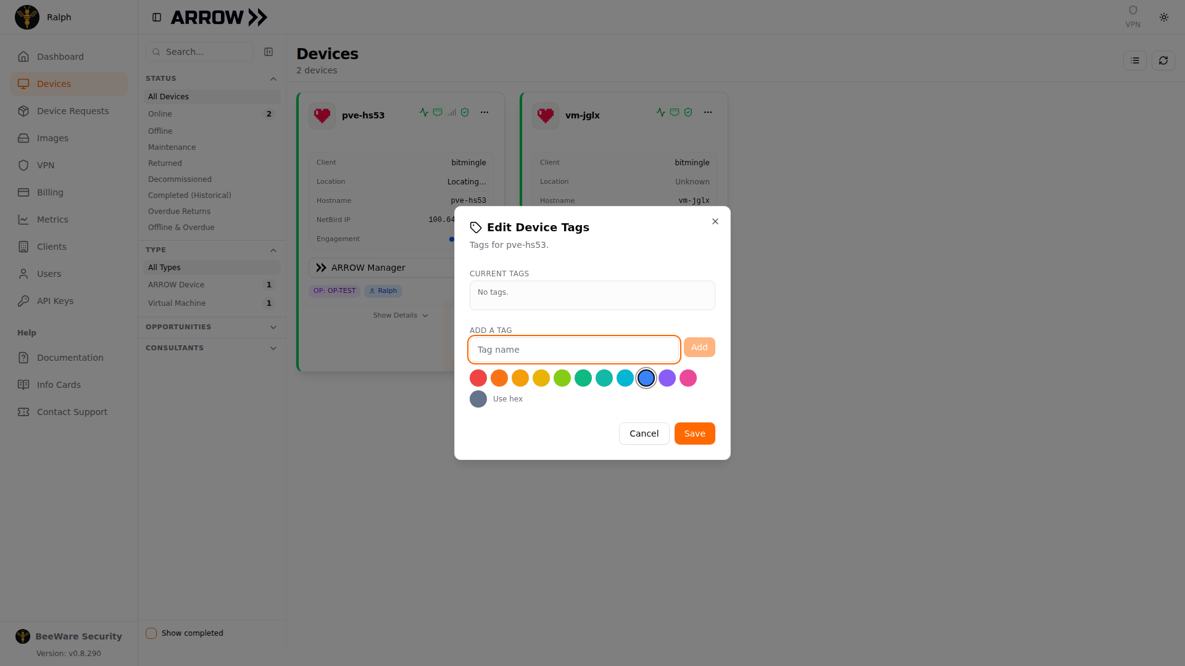Collapse the TYPE filter section
Viewport: 1185px width, 666px height.
pyautogui.click(x=273, y=250)
